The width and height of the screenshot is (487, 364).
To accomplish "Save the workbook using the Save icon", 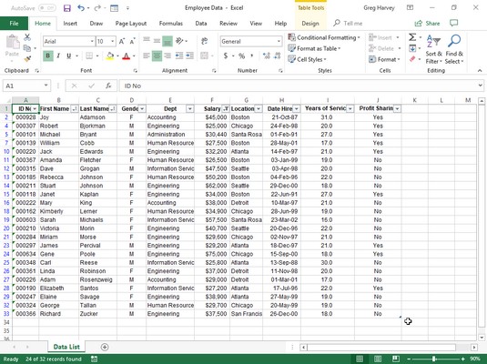I will (67, 8).
